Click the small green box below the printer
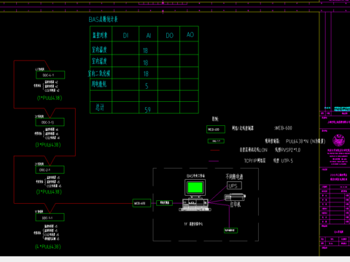 pos(230,230)
